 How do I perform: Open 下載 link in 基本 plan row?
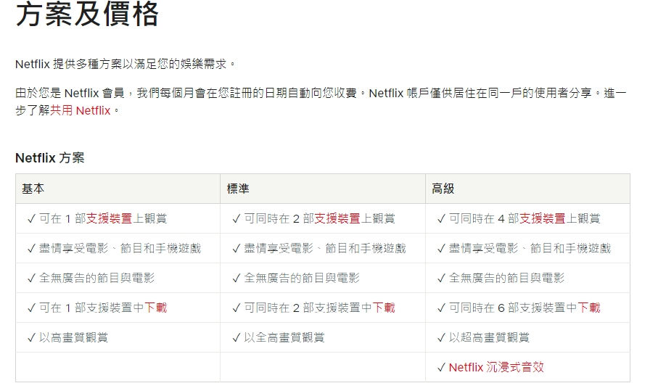tap(156, 308)
